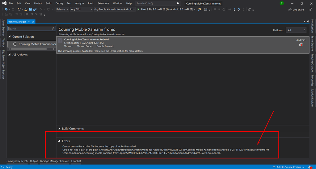316x169 pixels.
Task: Select the Couning Moble Xamarin froms.Android archive row
Action: tap(183, 45)
